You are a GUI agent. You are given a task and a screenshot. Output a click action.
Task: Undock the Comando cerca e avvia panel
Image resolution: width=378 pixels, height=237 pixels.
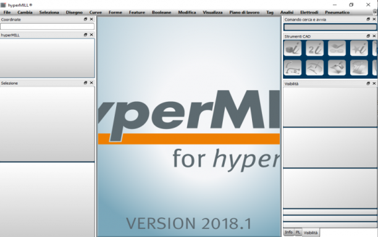(368, 19)
